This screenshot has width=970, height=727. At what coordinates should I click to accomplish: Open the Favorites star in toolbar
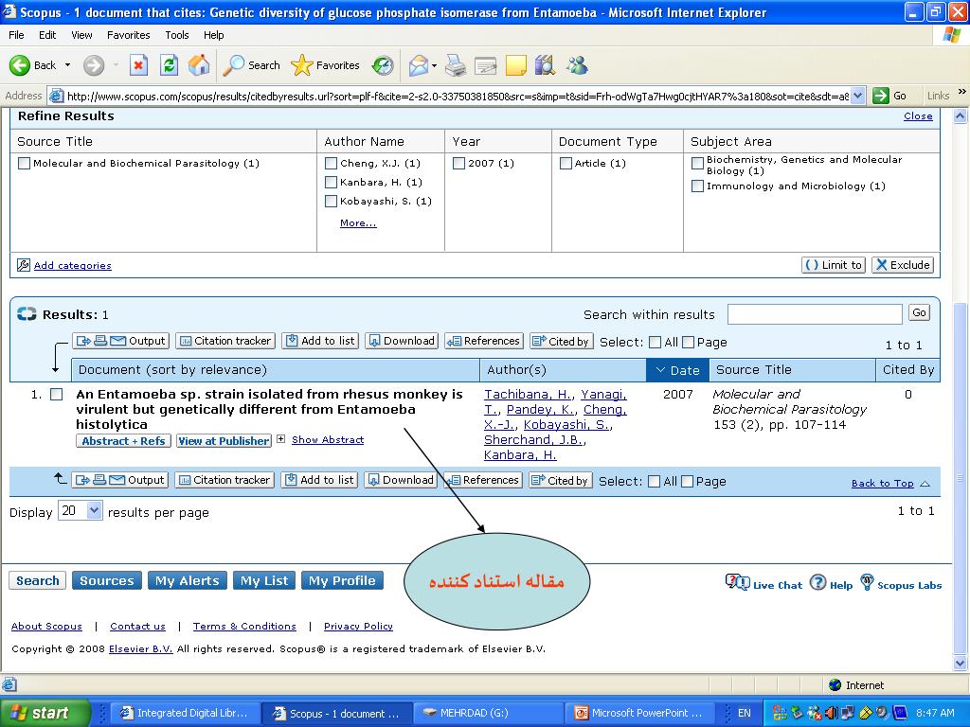(301, 65)
